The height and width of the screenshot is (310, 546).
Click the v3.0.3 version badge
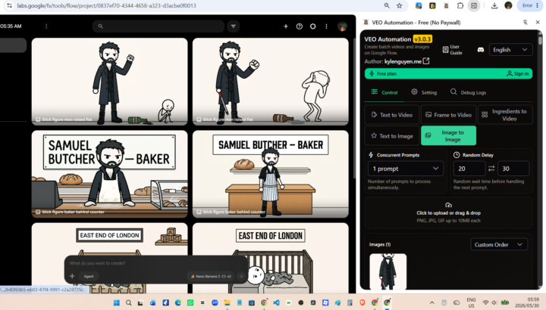pyautogui.click(x=422, y=39)
